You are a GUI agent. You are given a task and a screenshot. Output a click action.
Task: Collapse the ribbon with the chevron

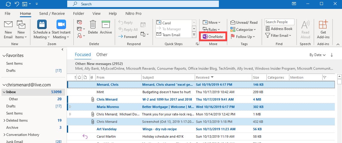pyautogui.click(x=338, y=44)
